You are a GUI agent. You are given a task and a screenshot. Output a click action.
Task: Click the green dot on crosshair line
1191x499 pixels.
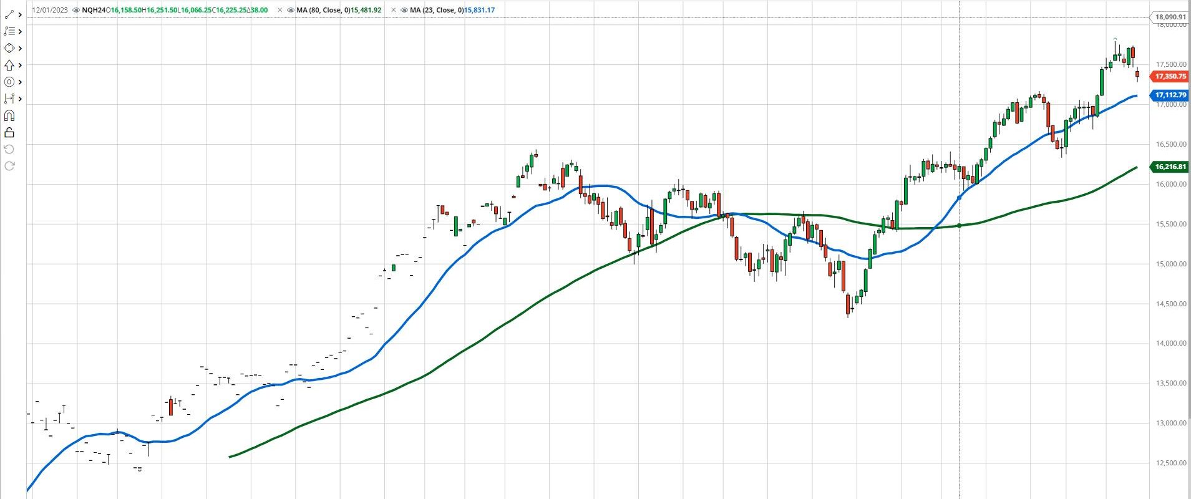[x=959, y=225]
